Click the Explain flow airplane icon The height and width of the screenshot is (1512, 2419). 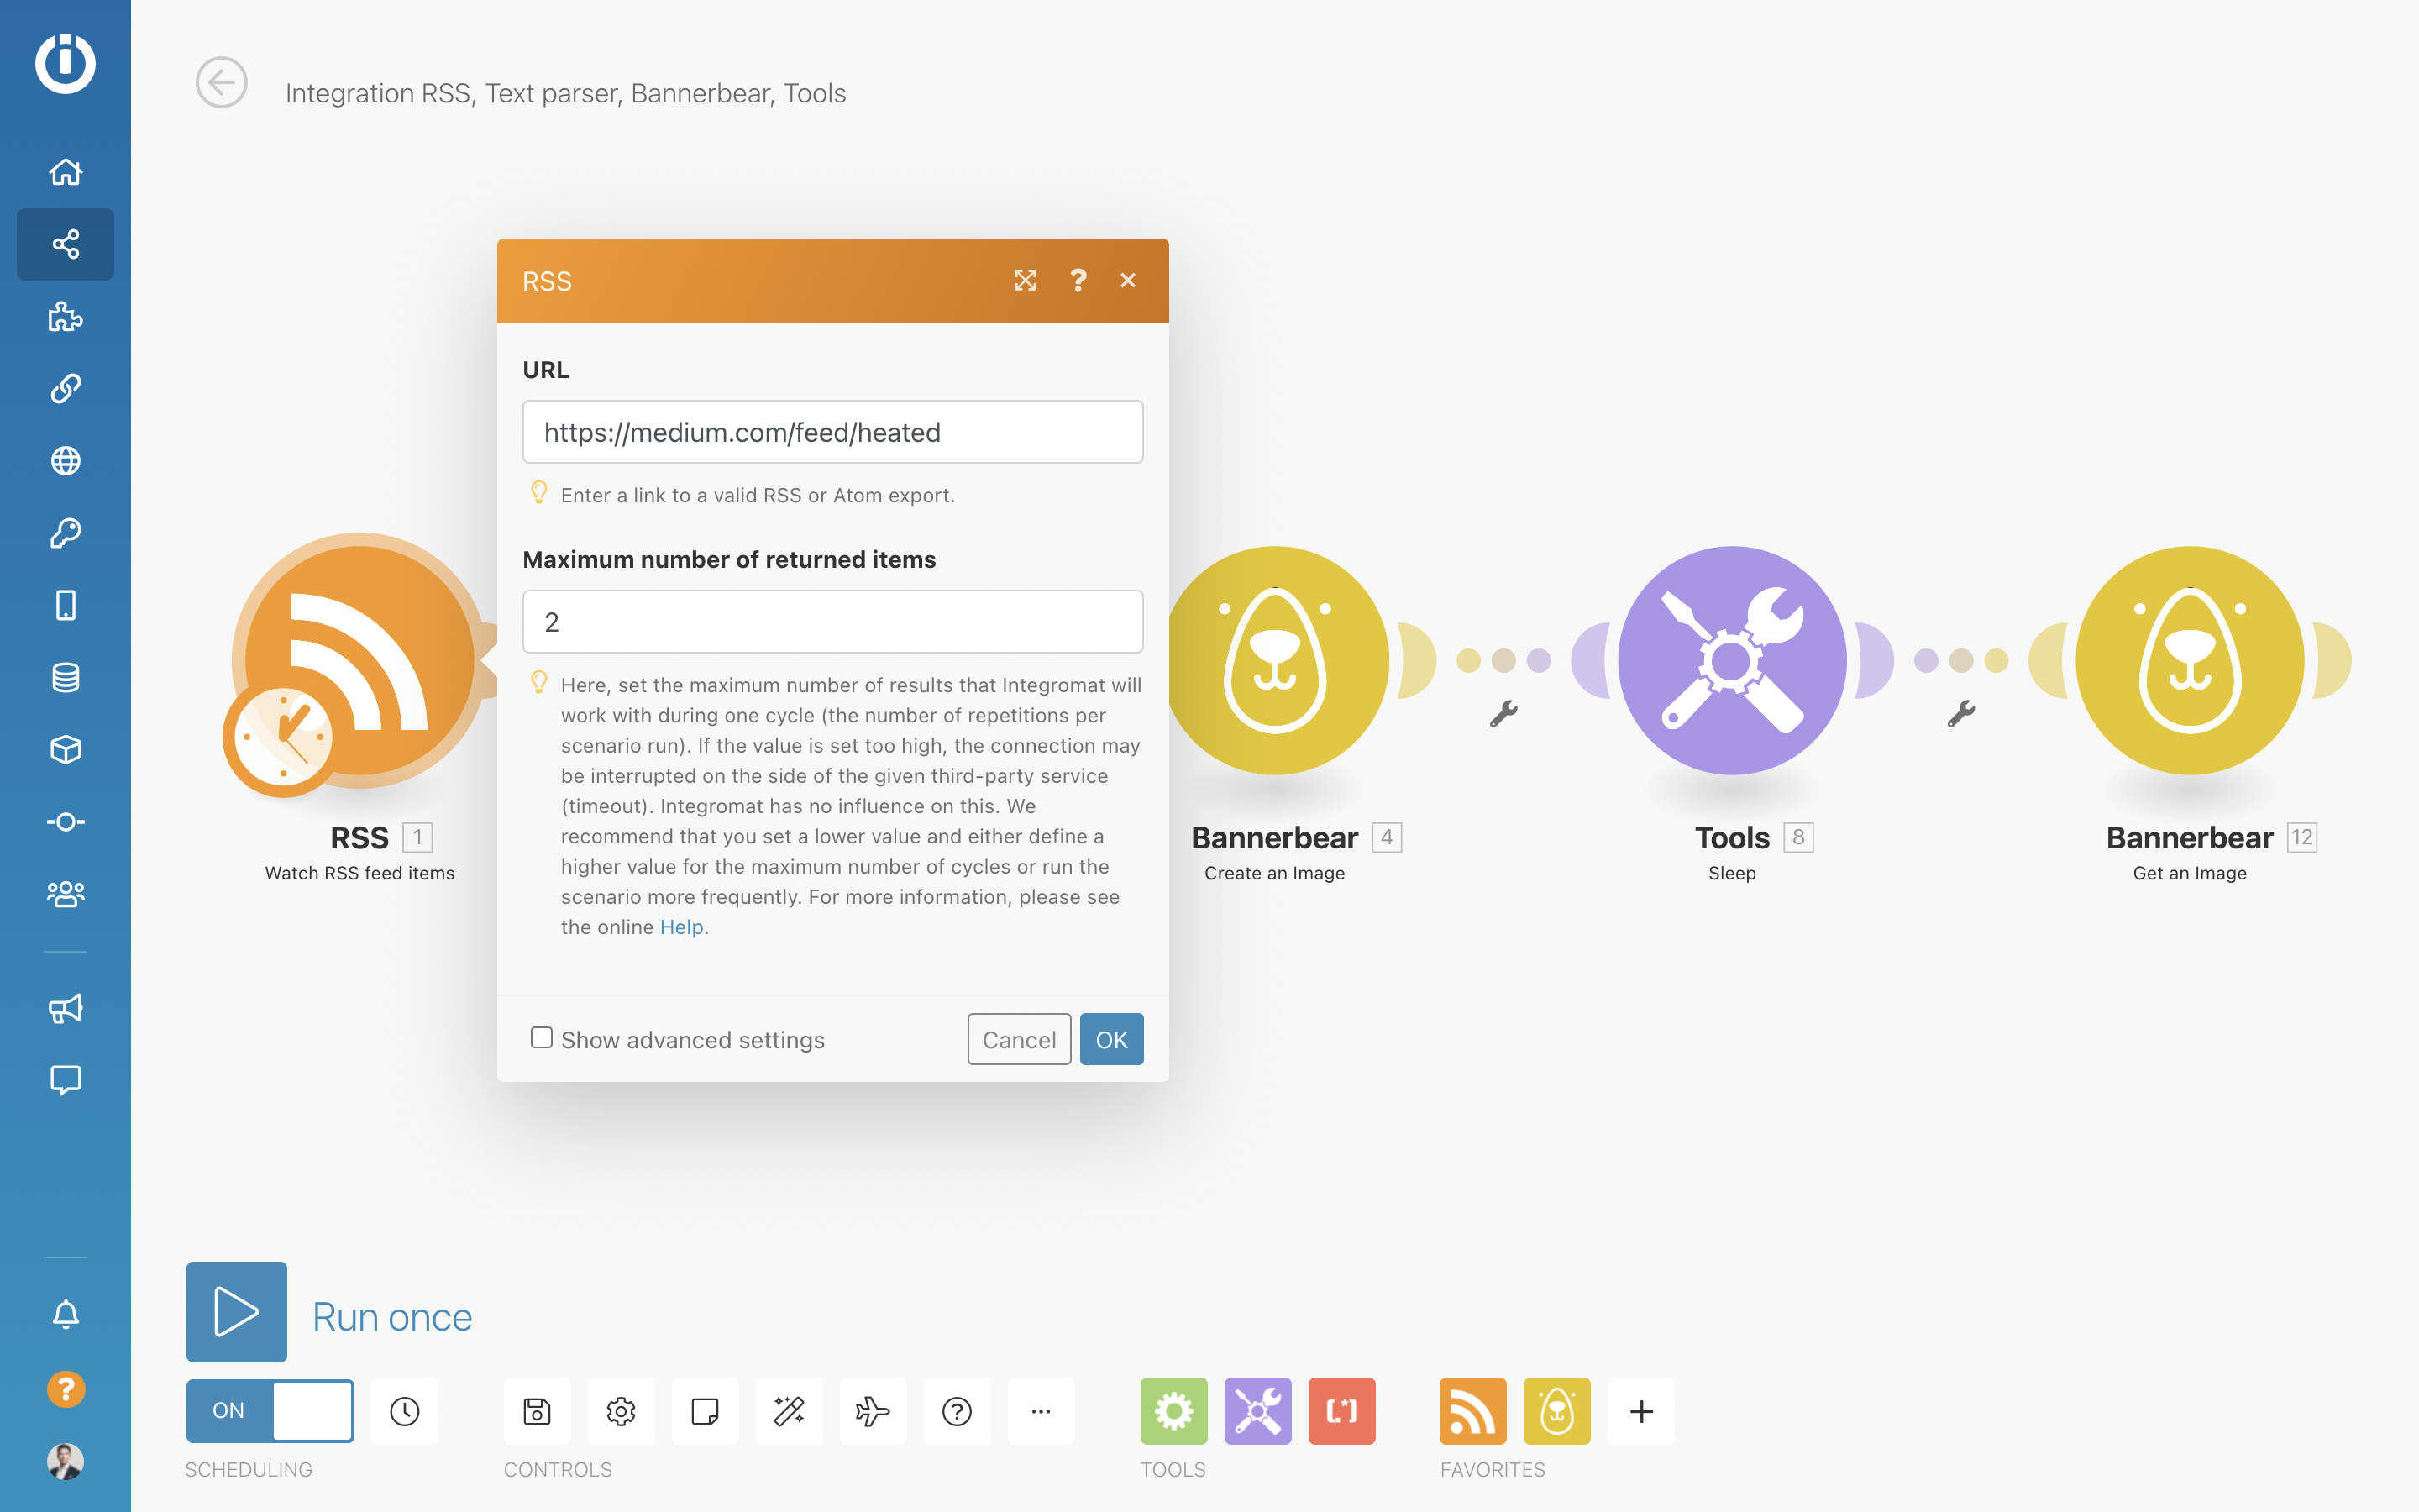pos(873,1411)
